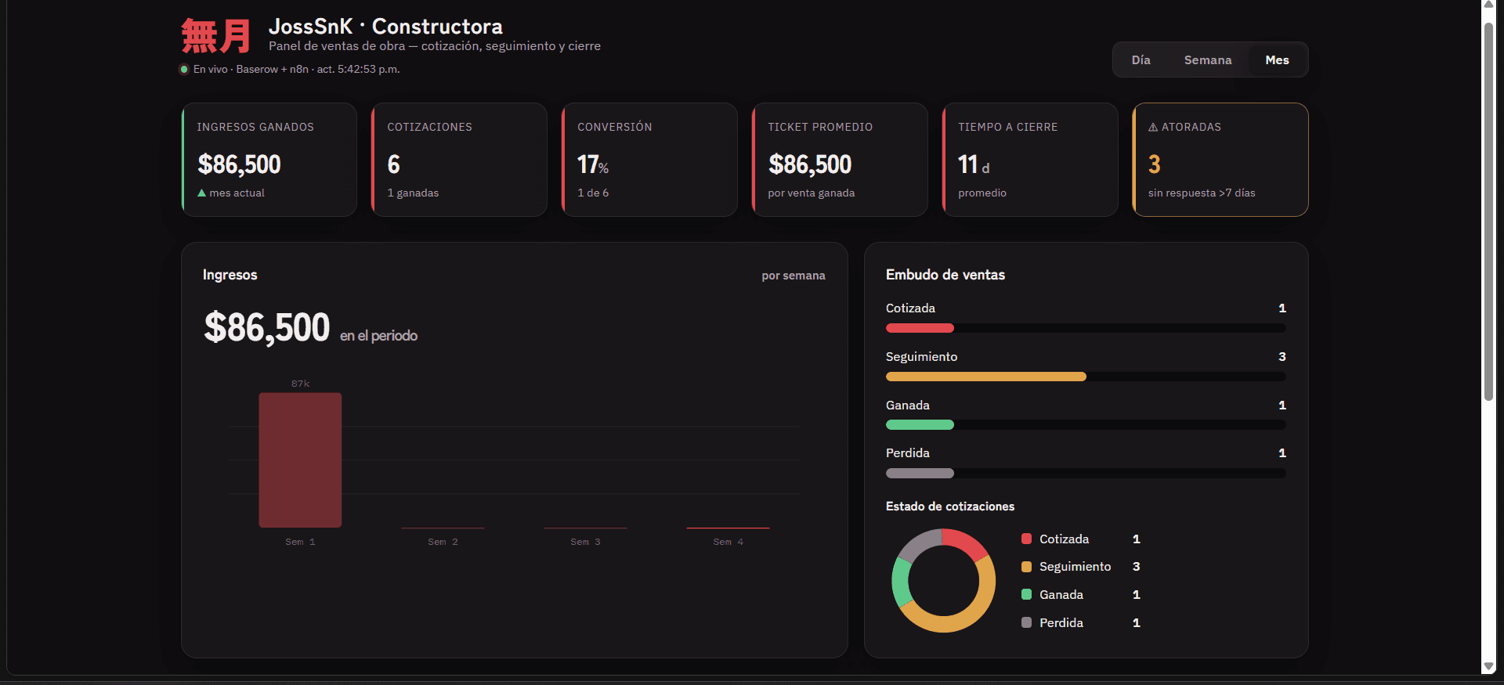Click the "en el periodo" text
This screenshot has width=1504, height=685.
[378, 336]
